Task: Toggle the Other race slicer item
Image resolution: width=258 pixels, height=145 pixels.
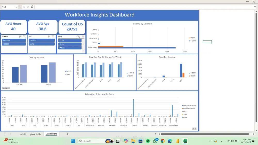Action: tap(70, 44)
